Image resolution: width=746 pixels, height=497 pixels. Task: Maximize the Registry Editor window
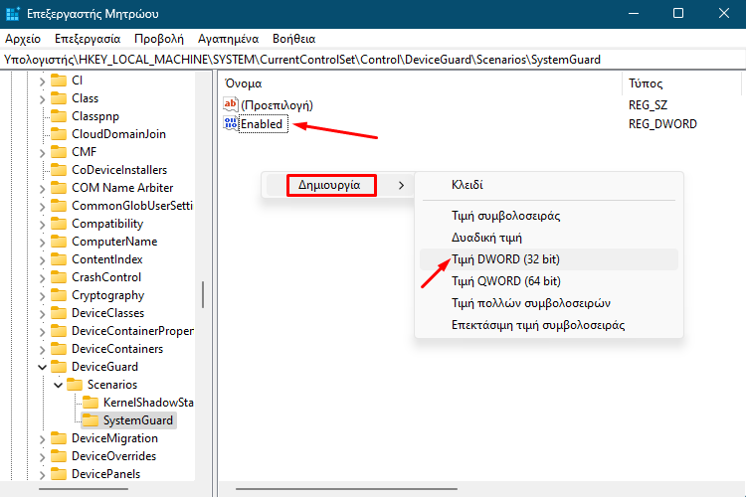678,13
